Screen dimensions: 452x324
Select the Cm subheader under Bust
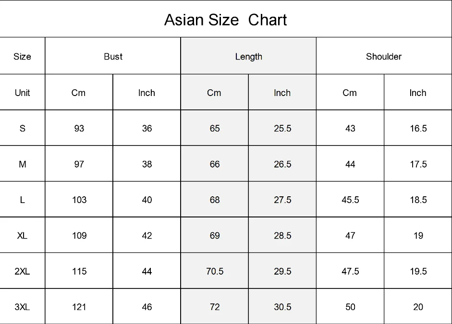tap(78, 93)
